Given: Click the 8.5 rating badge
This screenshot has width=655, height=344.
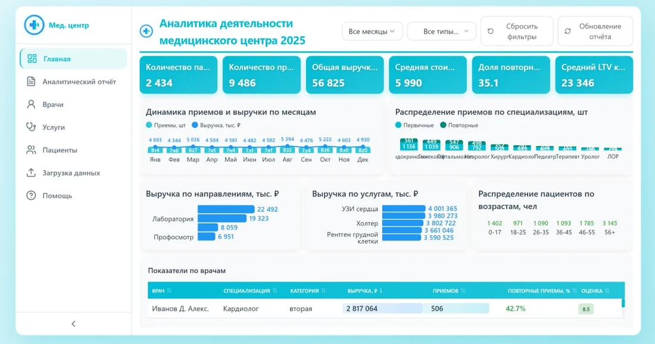Looking at the screenshot, I should pos(586,309).
